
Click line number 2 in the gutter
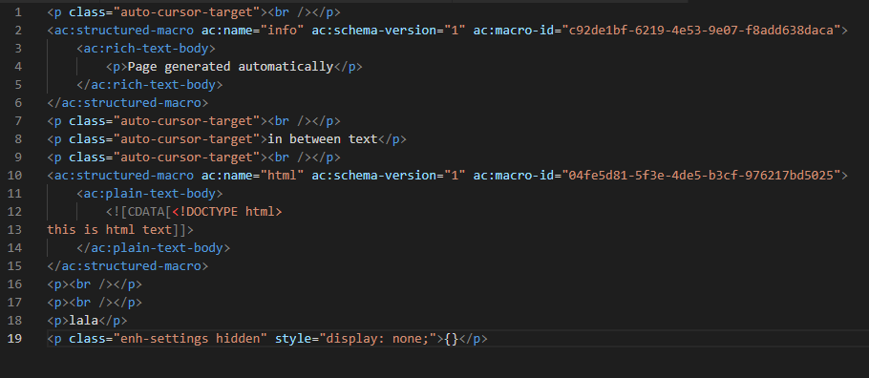(x=19, y=31)
